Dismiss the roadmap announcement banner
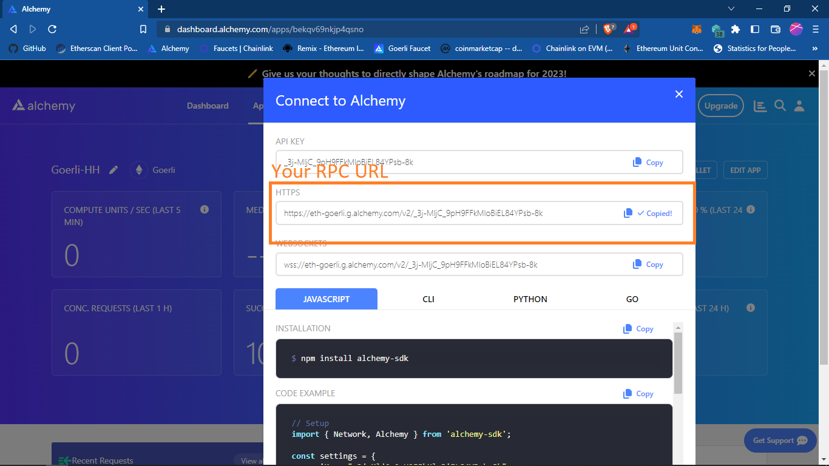This screenshot has height=466, width=829. click(x=812, y=73)
